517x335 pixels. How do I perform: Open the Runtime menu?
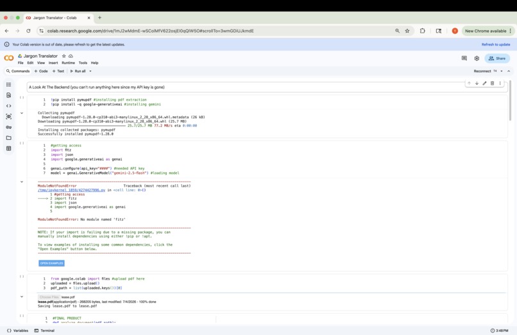tap(68, 63)
